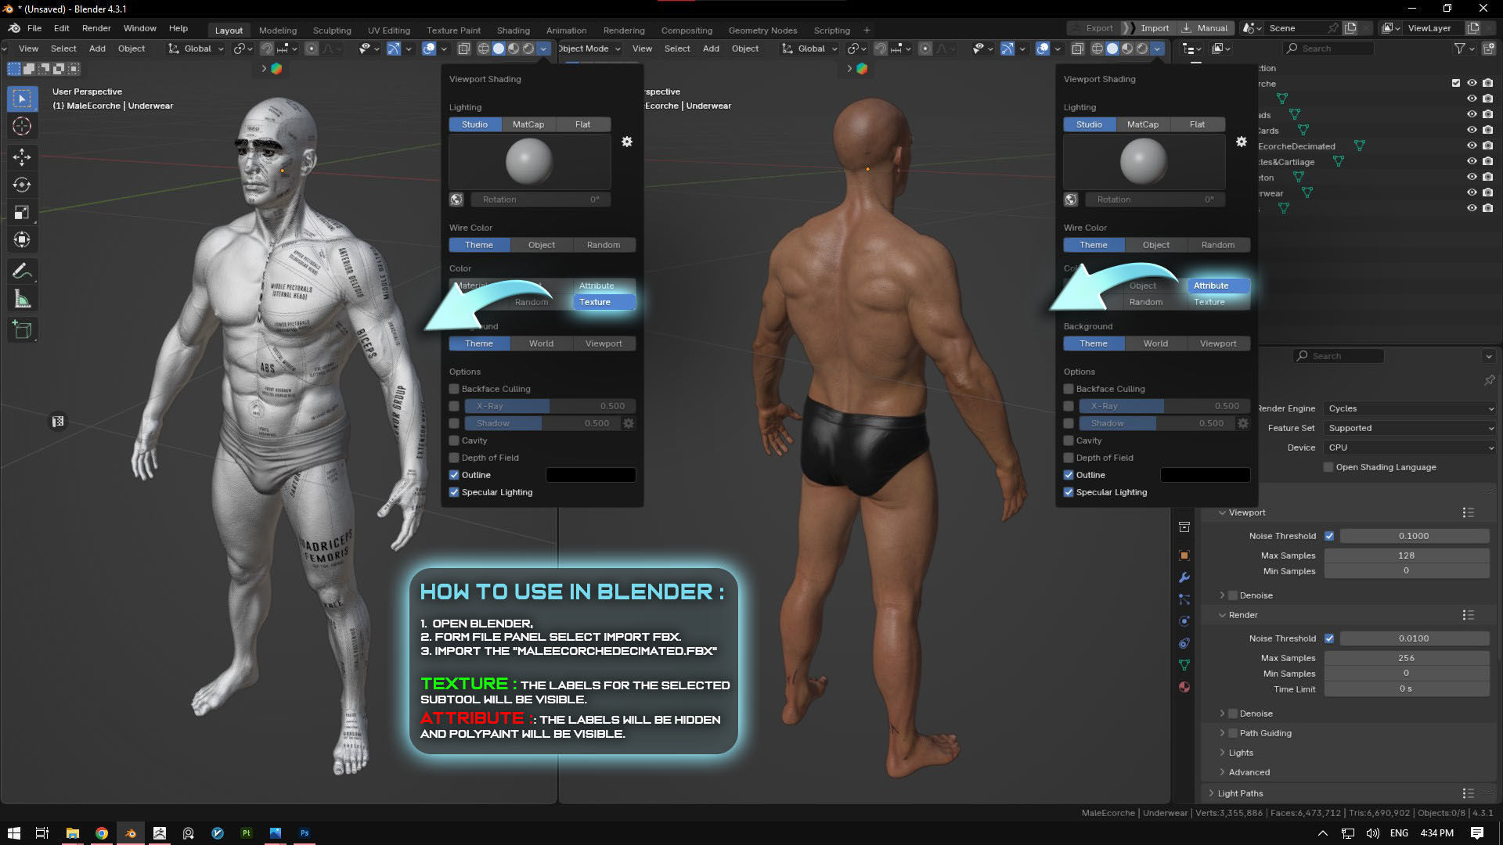Click the world-space lighting globe in right popover
1503x845 pixels.
point(1071,200)
